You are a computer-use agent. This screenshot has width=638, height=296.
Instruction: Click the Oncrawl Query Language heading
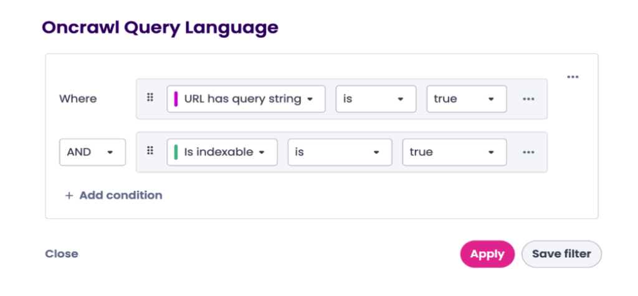(x=160, y=27)
